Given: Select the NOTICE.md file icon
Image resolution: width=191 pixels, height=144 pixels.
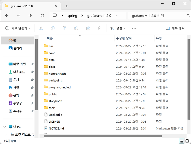Looking at the screenshot, I should click(46, 128).
